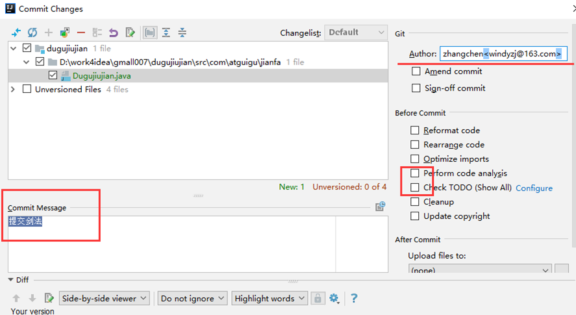The height and width of the screenshot is (315, 576).
Task: Close the Commit Changes dialog
Action: [574, 8]
